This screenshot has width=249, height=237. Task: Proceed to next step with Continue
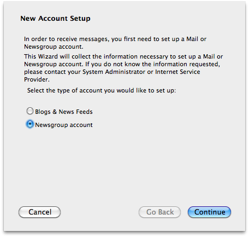[209, 212]
